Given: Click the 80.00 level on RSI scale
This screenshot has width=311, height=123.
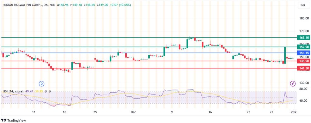Looking at the screenshot, I should 303,89.
